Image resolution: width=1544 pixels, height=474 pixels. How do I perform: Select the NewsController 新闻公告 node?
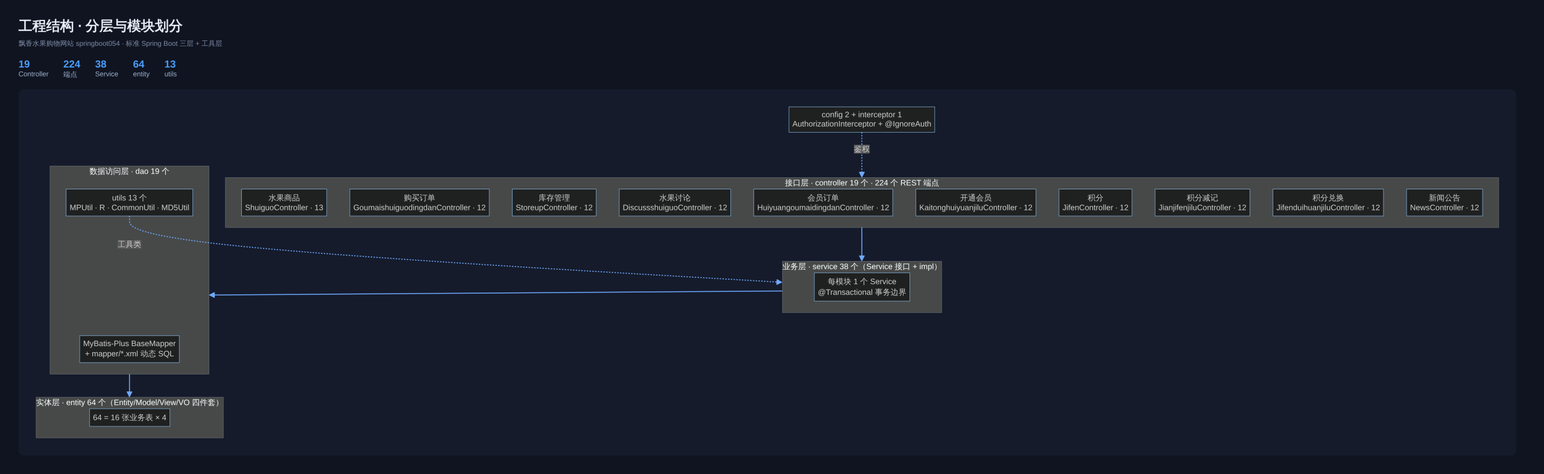tap(1444, 203)
